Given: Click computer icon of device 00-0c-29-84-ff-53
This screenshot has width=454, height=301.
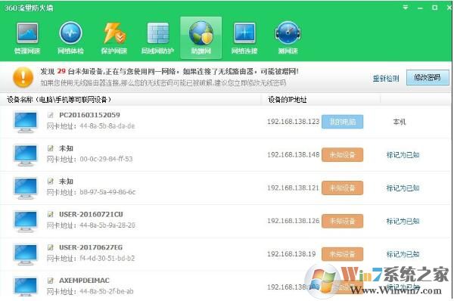Looking at the screenshot, I should point(26,156).
